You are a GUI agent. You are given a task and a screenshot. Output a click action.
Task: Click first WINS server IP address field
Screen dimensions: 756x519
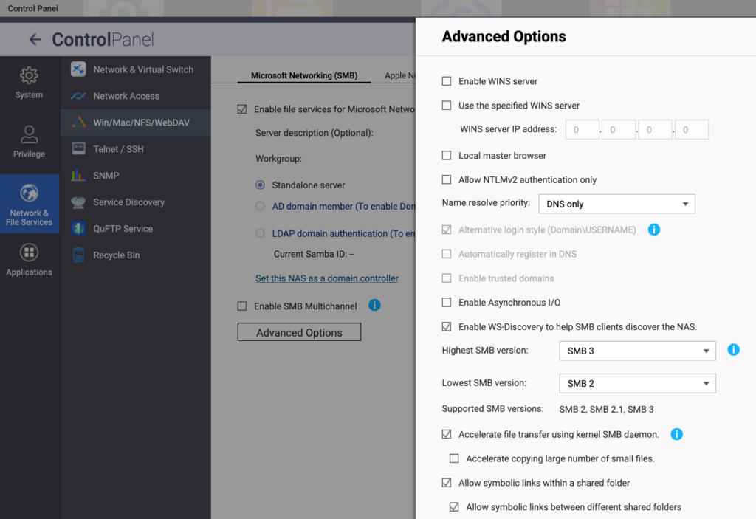(583, 130)
